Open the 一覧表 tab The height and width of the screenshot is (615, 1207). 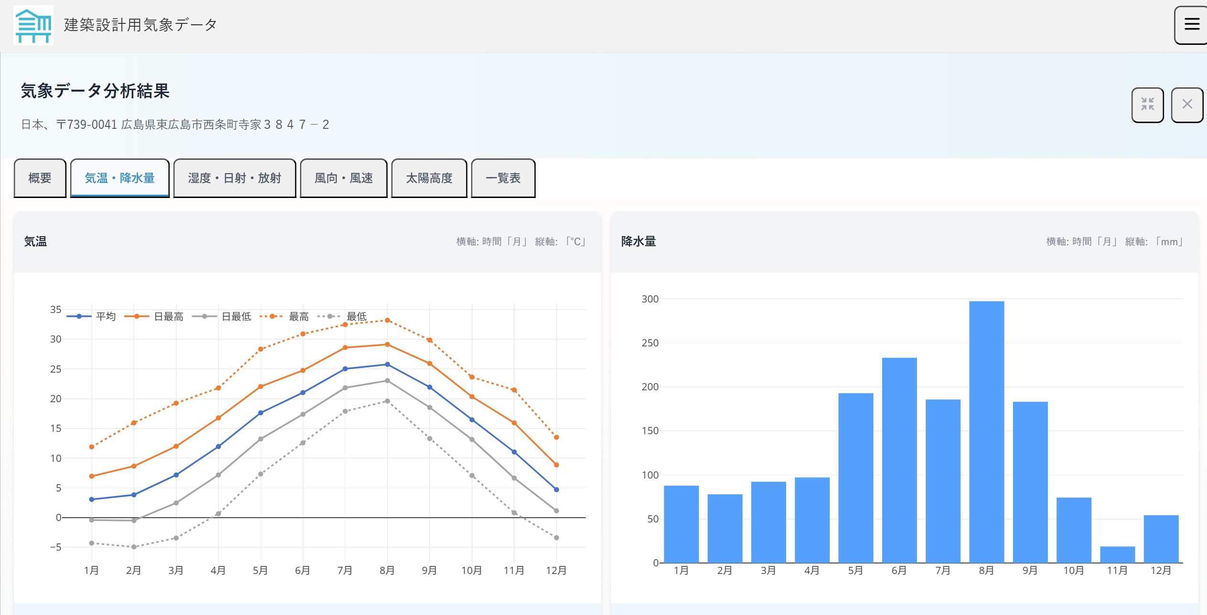[503, 178]
